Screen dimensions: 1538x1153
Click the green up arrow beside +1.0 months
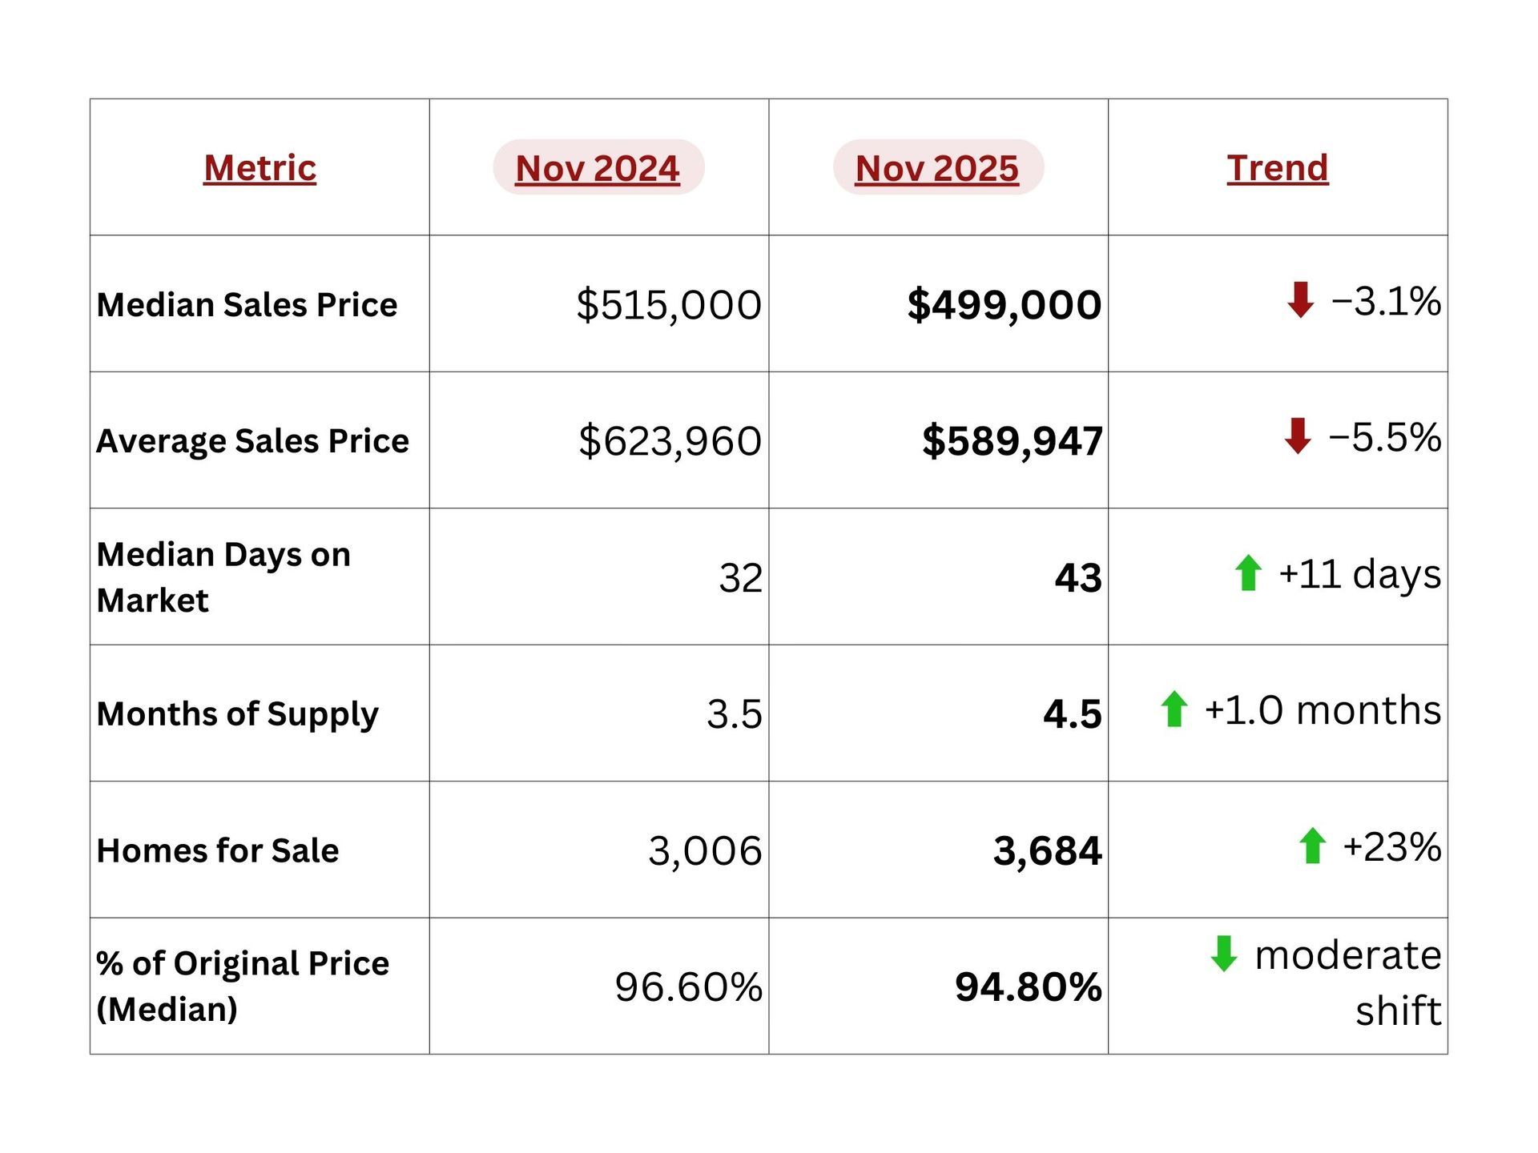click(x=1174, y=709)
